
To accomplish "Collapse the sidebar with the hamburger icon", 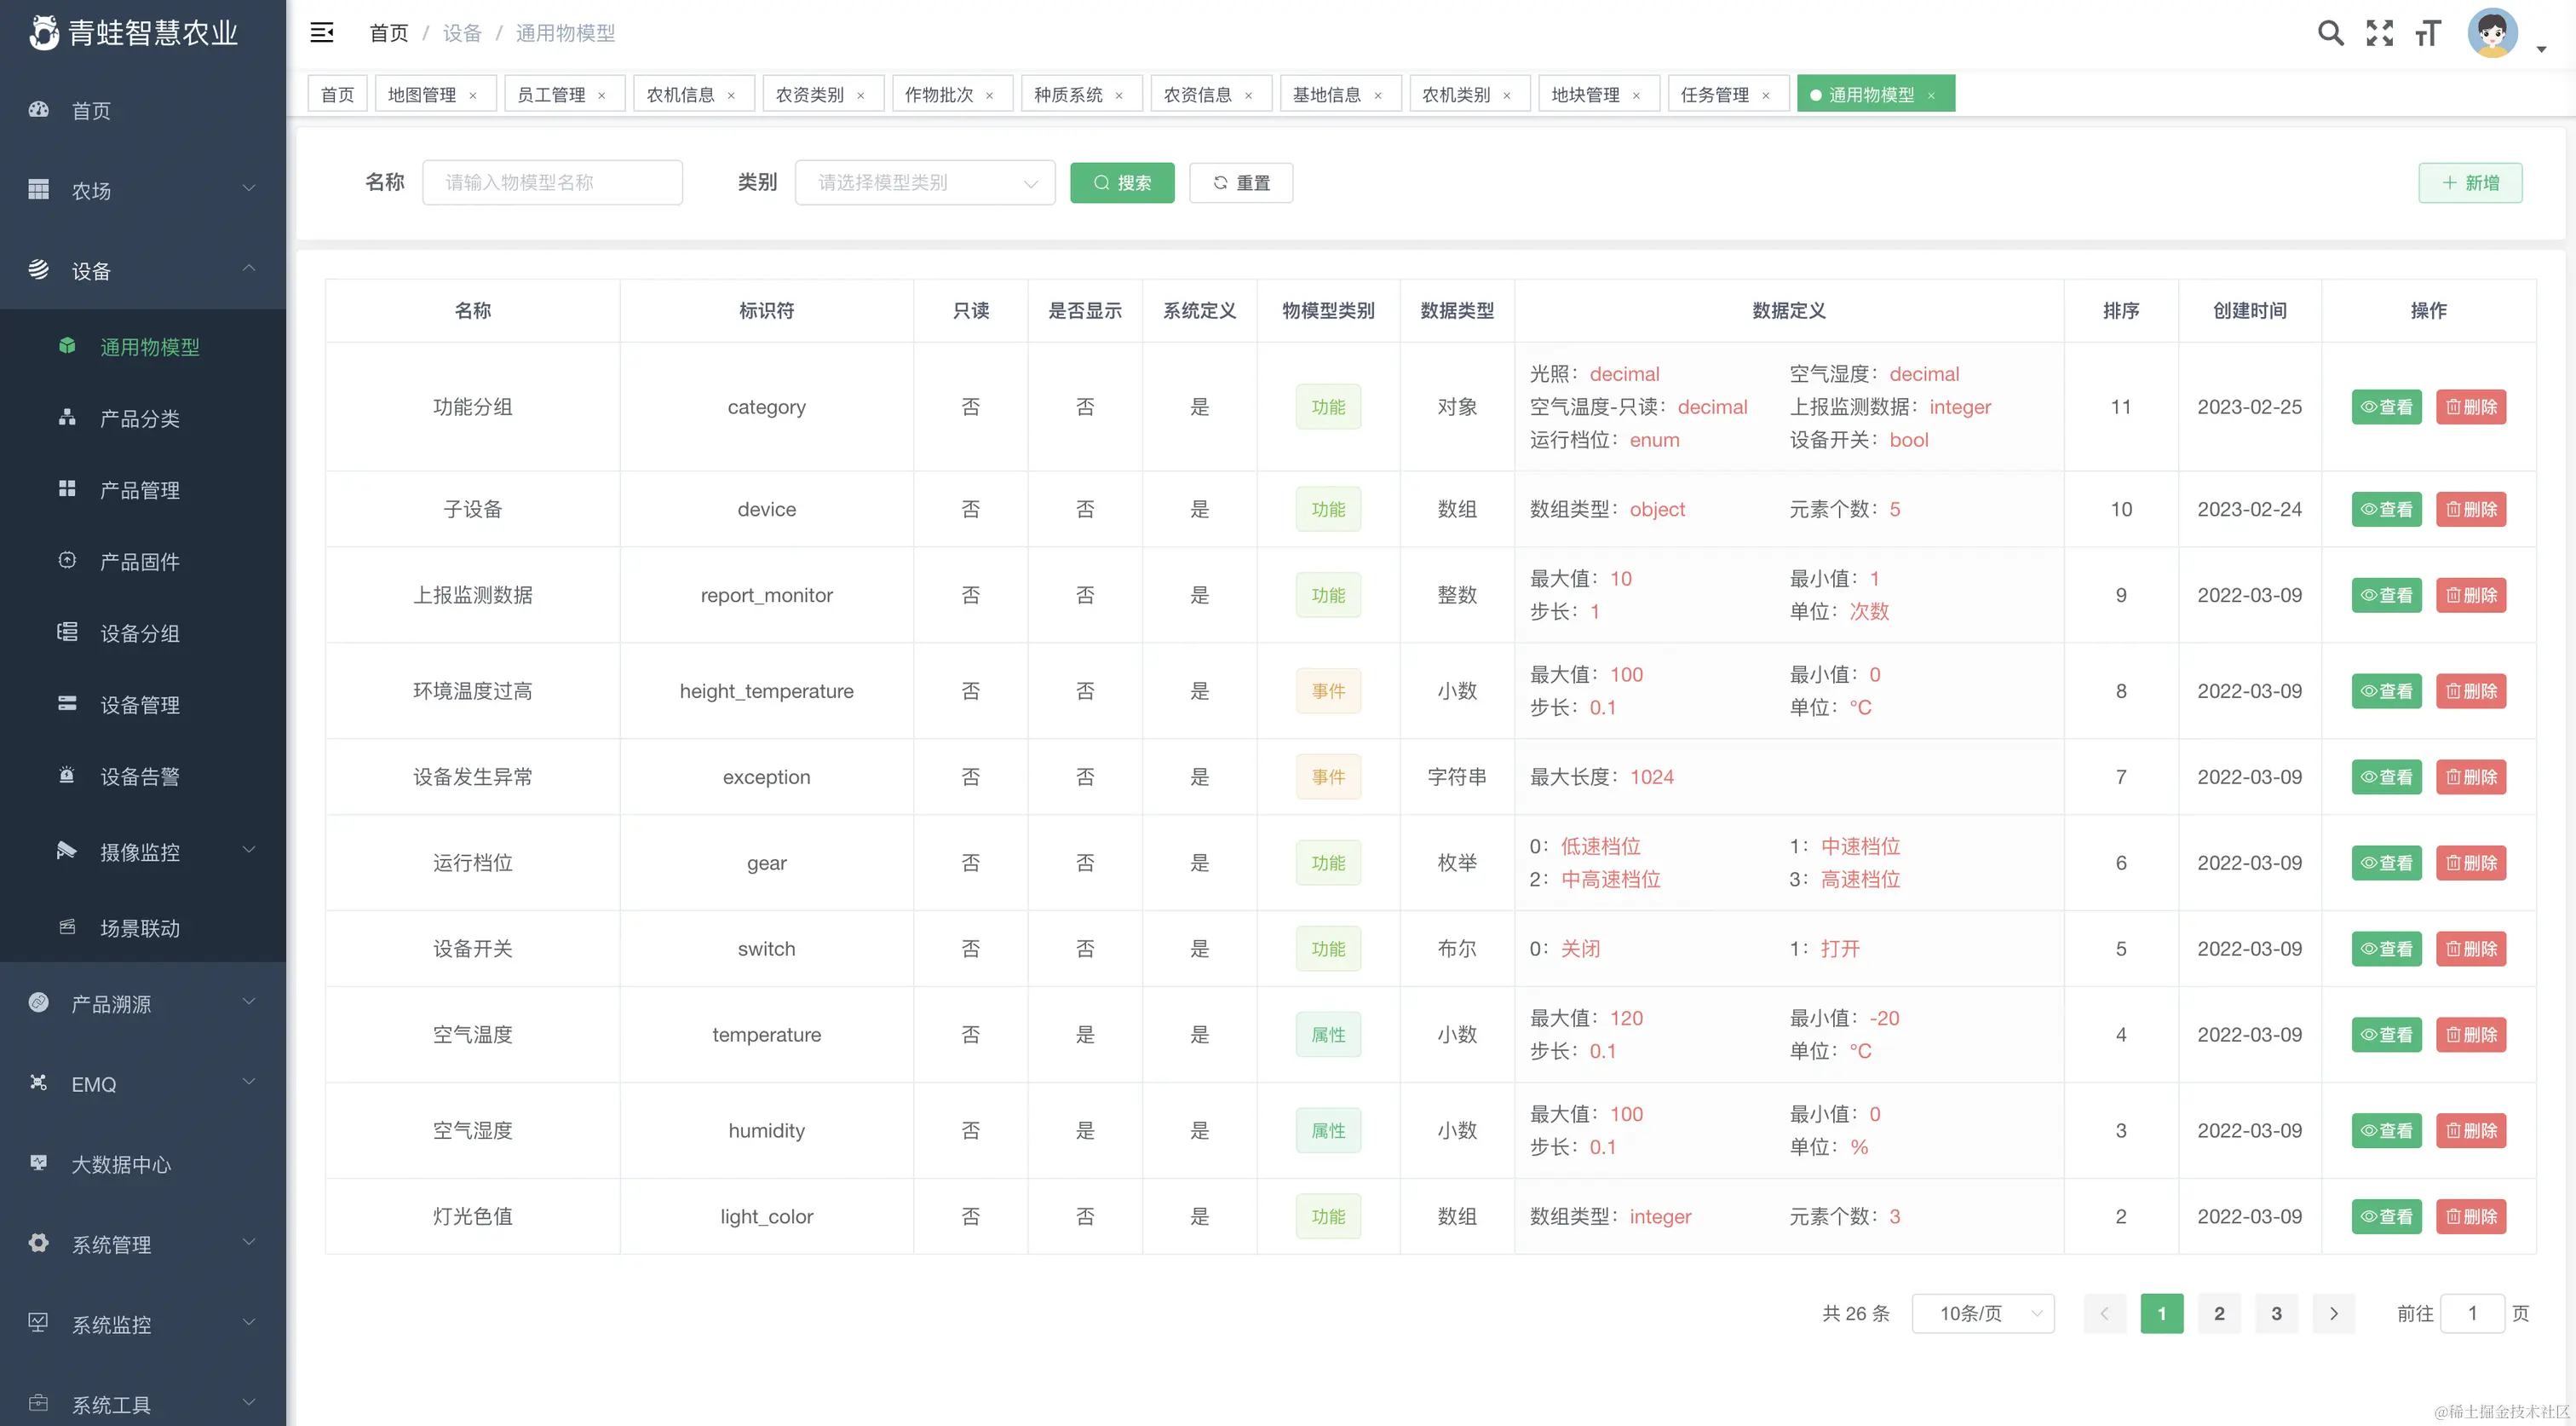I will coord(322,32).
